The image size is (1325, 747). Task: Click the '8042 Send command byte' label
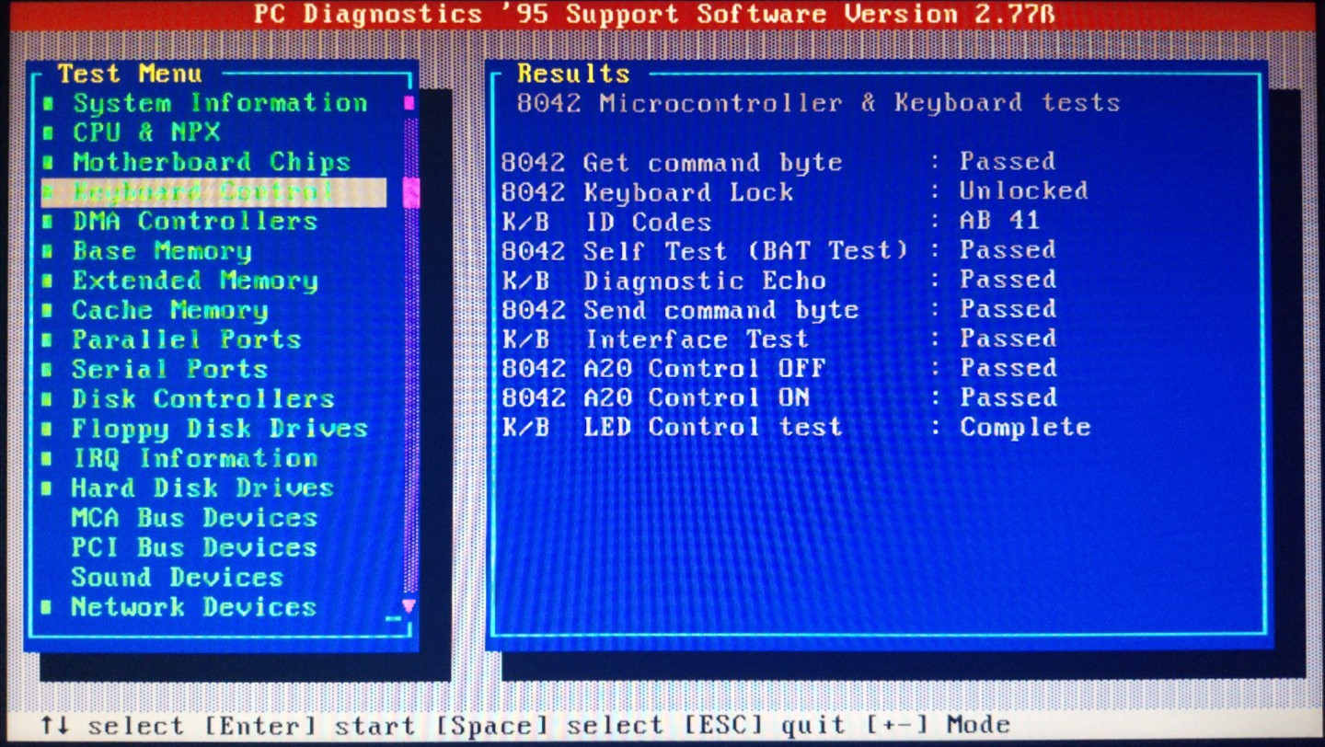[680, 310]
